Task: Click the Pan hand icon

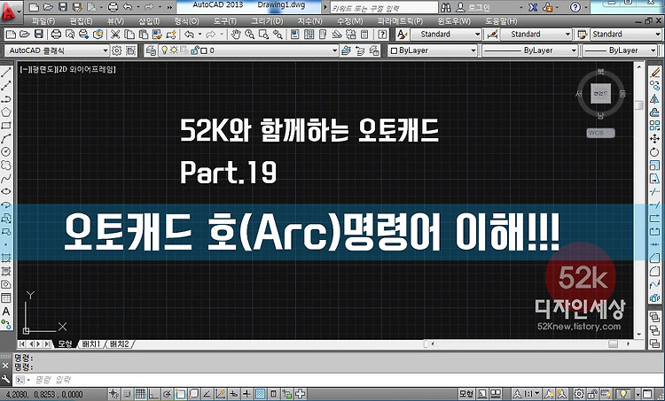Action: pyautogui.click(x=237, y=35)
